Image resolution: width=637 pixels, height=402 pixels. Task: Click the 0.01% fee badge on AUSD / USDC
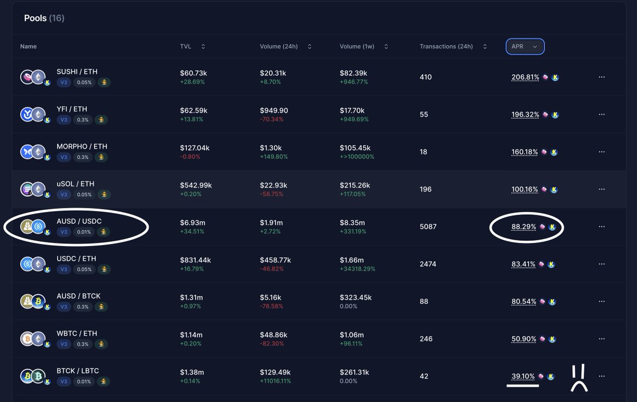tap(84, 232)
